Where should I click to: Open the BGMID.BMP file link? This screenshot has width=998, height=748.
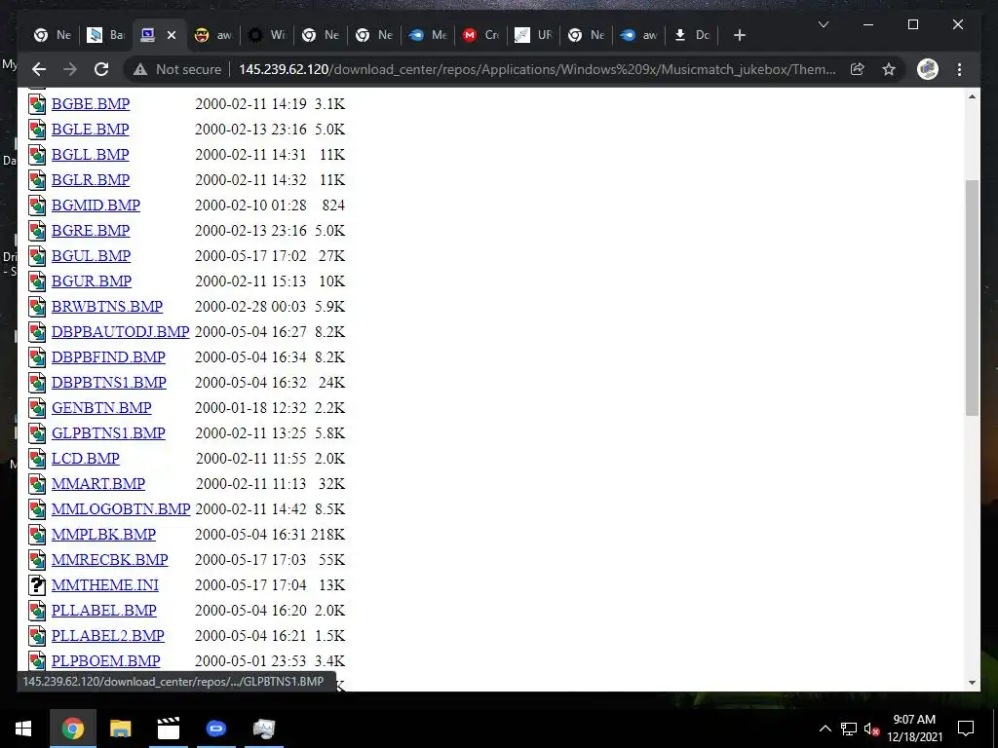tap(96, 205)
